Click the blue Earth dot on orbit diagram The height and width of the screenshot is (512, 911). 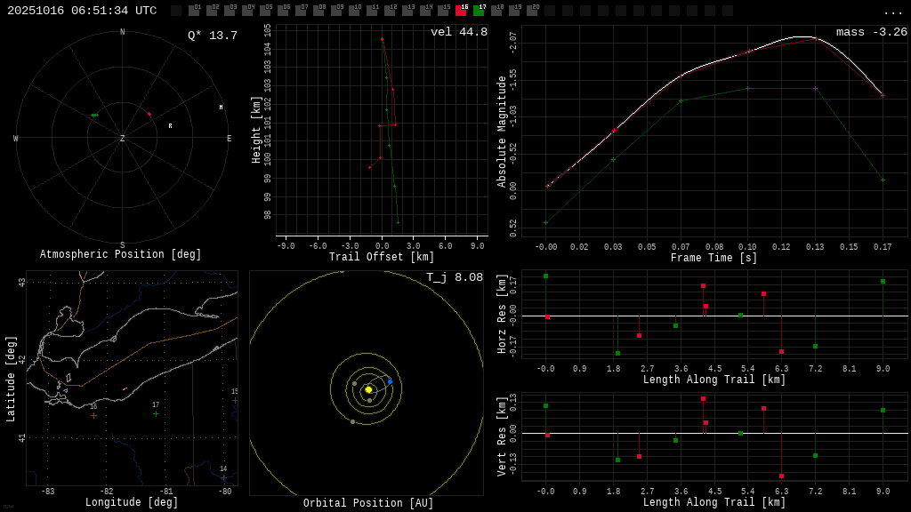[390, 381]
